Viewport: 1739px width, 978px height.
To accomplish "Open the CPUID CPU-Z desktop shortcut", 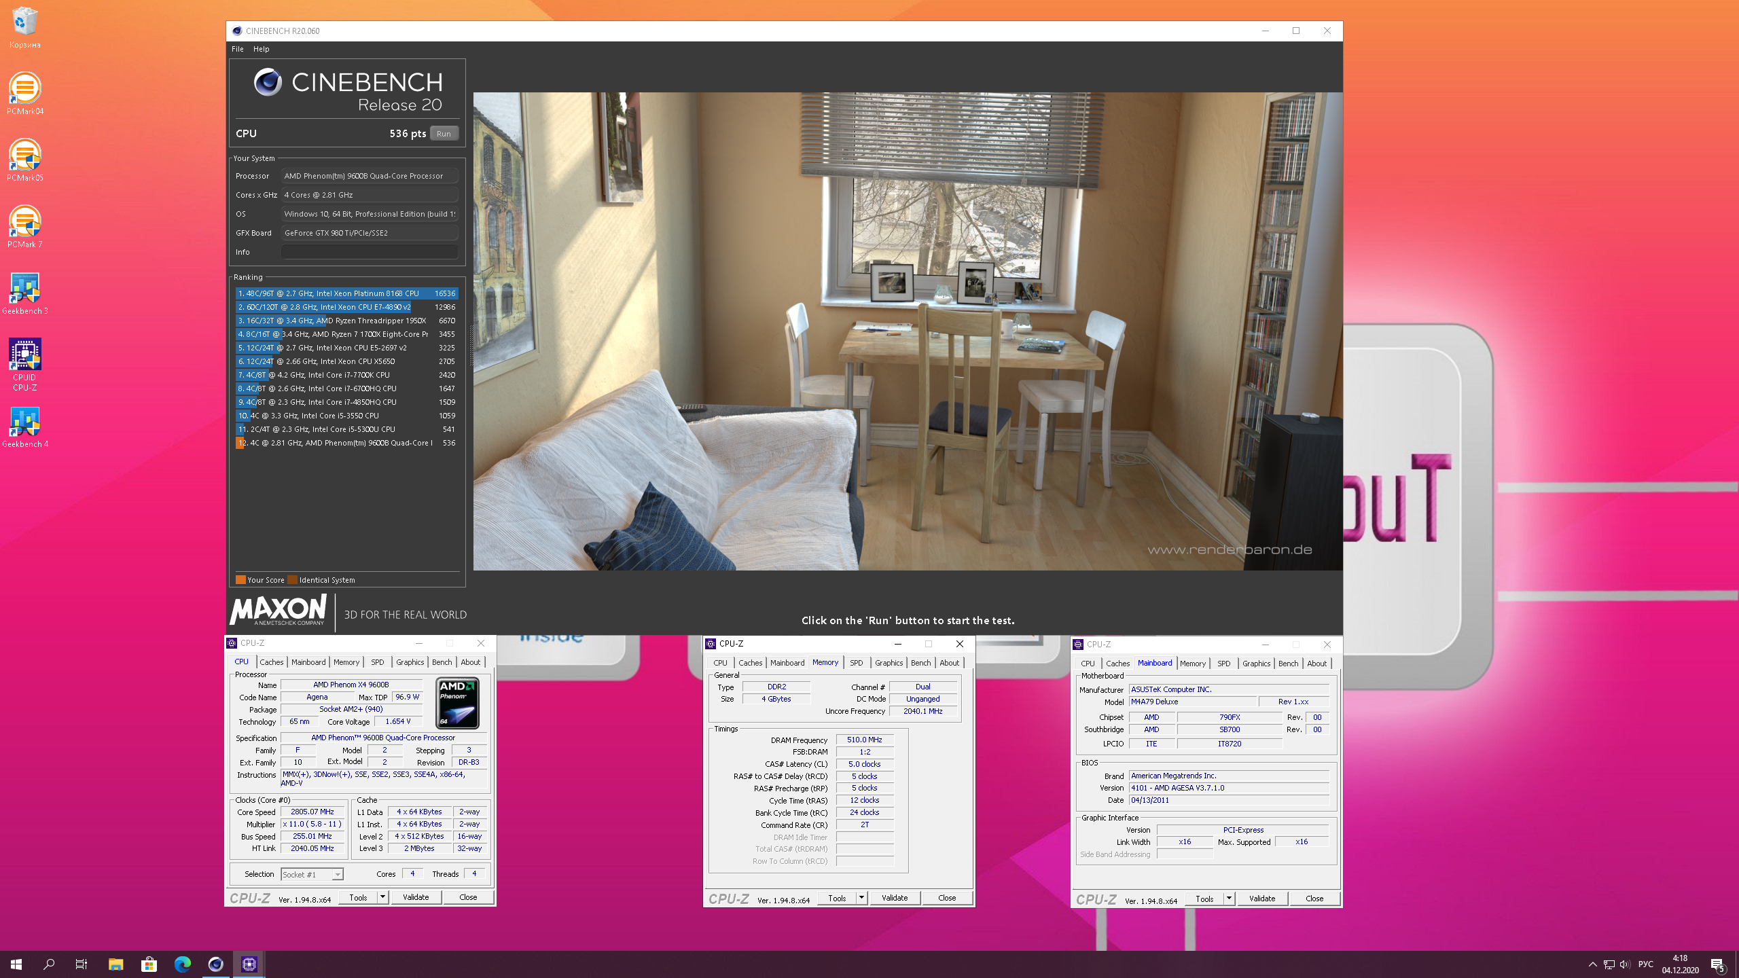I will pyautogui.click(x=25, y=365).
